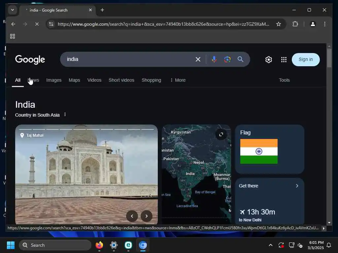Screen dimensions: 338x253
Task: Bookmark this page with the star icon
Action: (279, 24)
